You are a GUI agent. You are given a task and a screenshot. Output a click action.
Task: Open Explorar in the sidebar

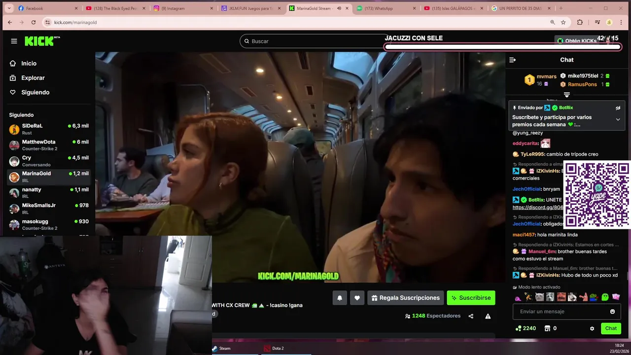pos(33,78)
